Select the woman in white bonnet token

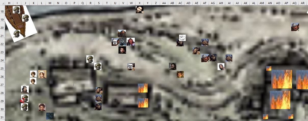[42, 74]
